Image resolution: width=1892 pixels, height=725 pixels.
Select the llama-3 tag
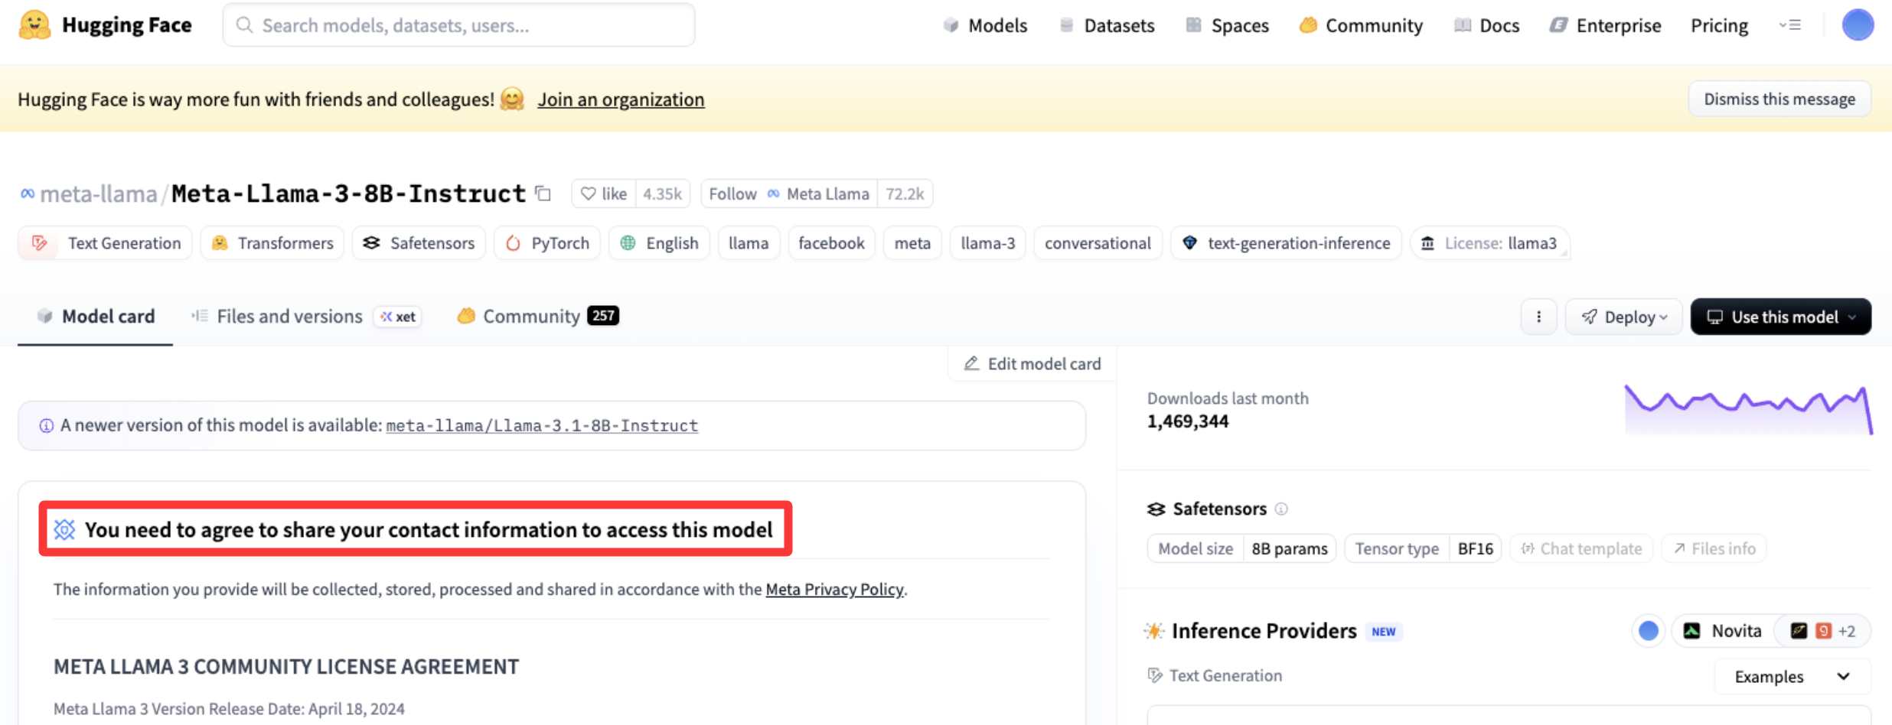click(x=987, y=243)
